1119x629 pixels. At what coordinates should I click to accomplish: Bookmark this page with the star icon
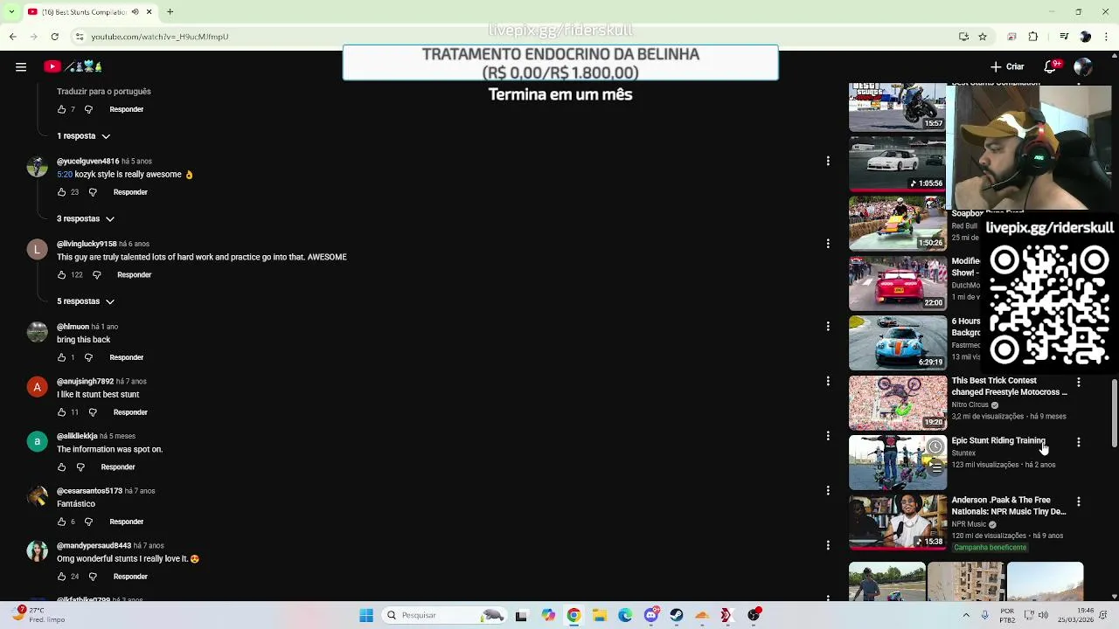point(983,37)
